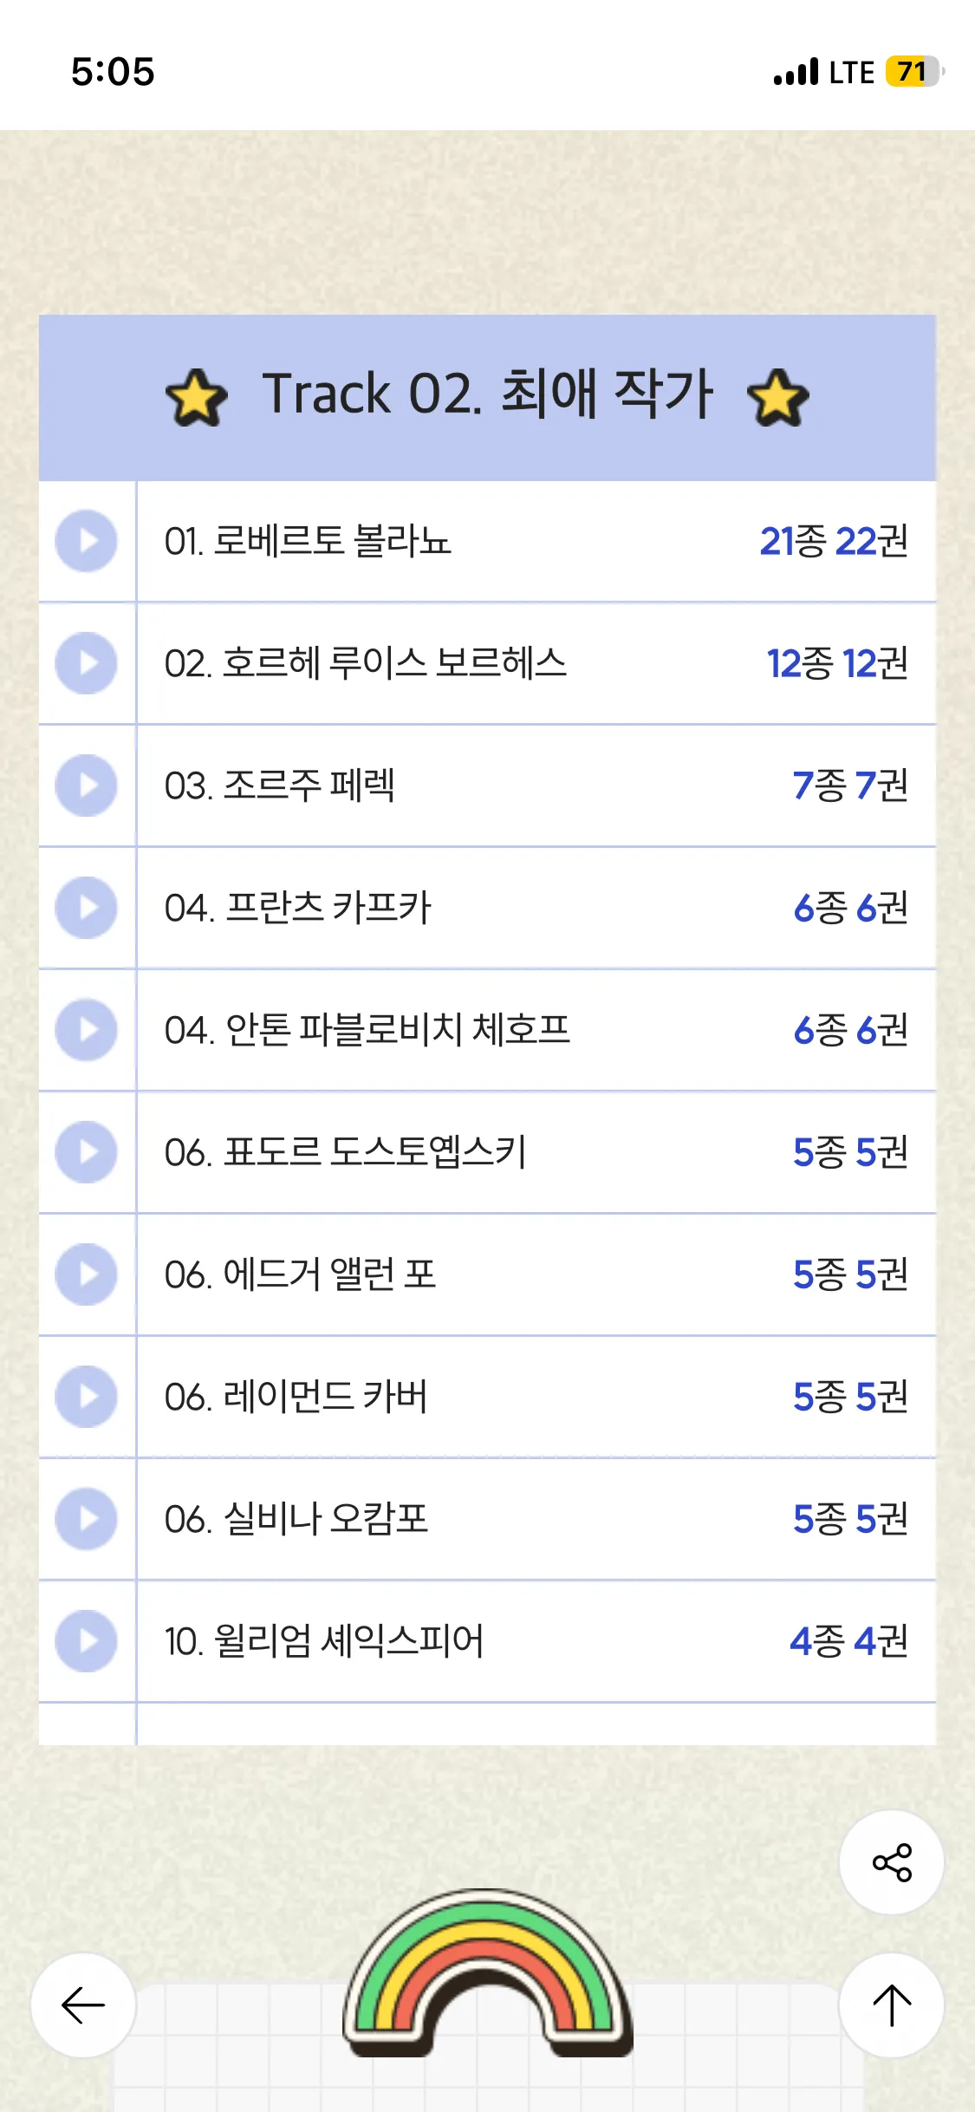Screen dimensions: 975x2112
Task: Tap the play icon beside 윌리엄 셰익스피어
Action: [86, 1641]
